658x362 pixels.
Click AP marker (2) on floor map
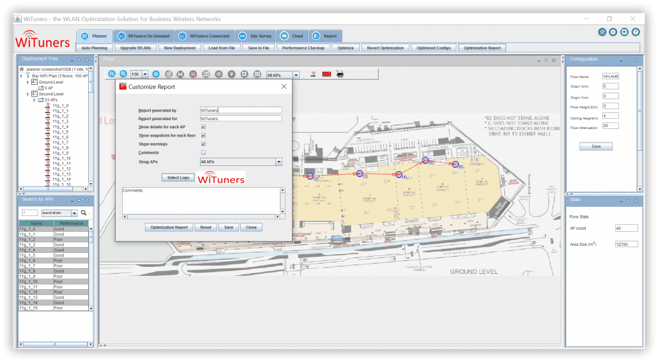[310, 176]
